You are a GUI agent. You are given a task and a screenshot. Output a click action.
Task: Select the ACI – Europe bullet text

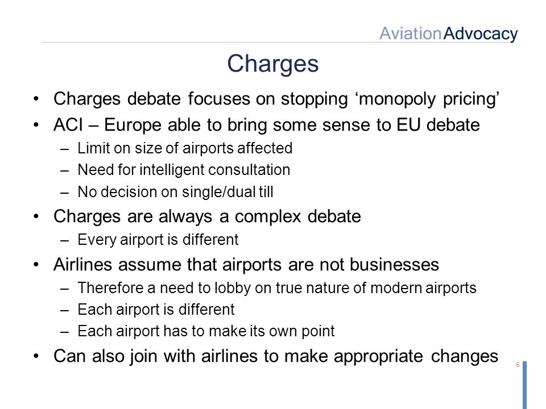(x=266, y=125)
